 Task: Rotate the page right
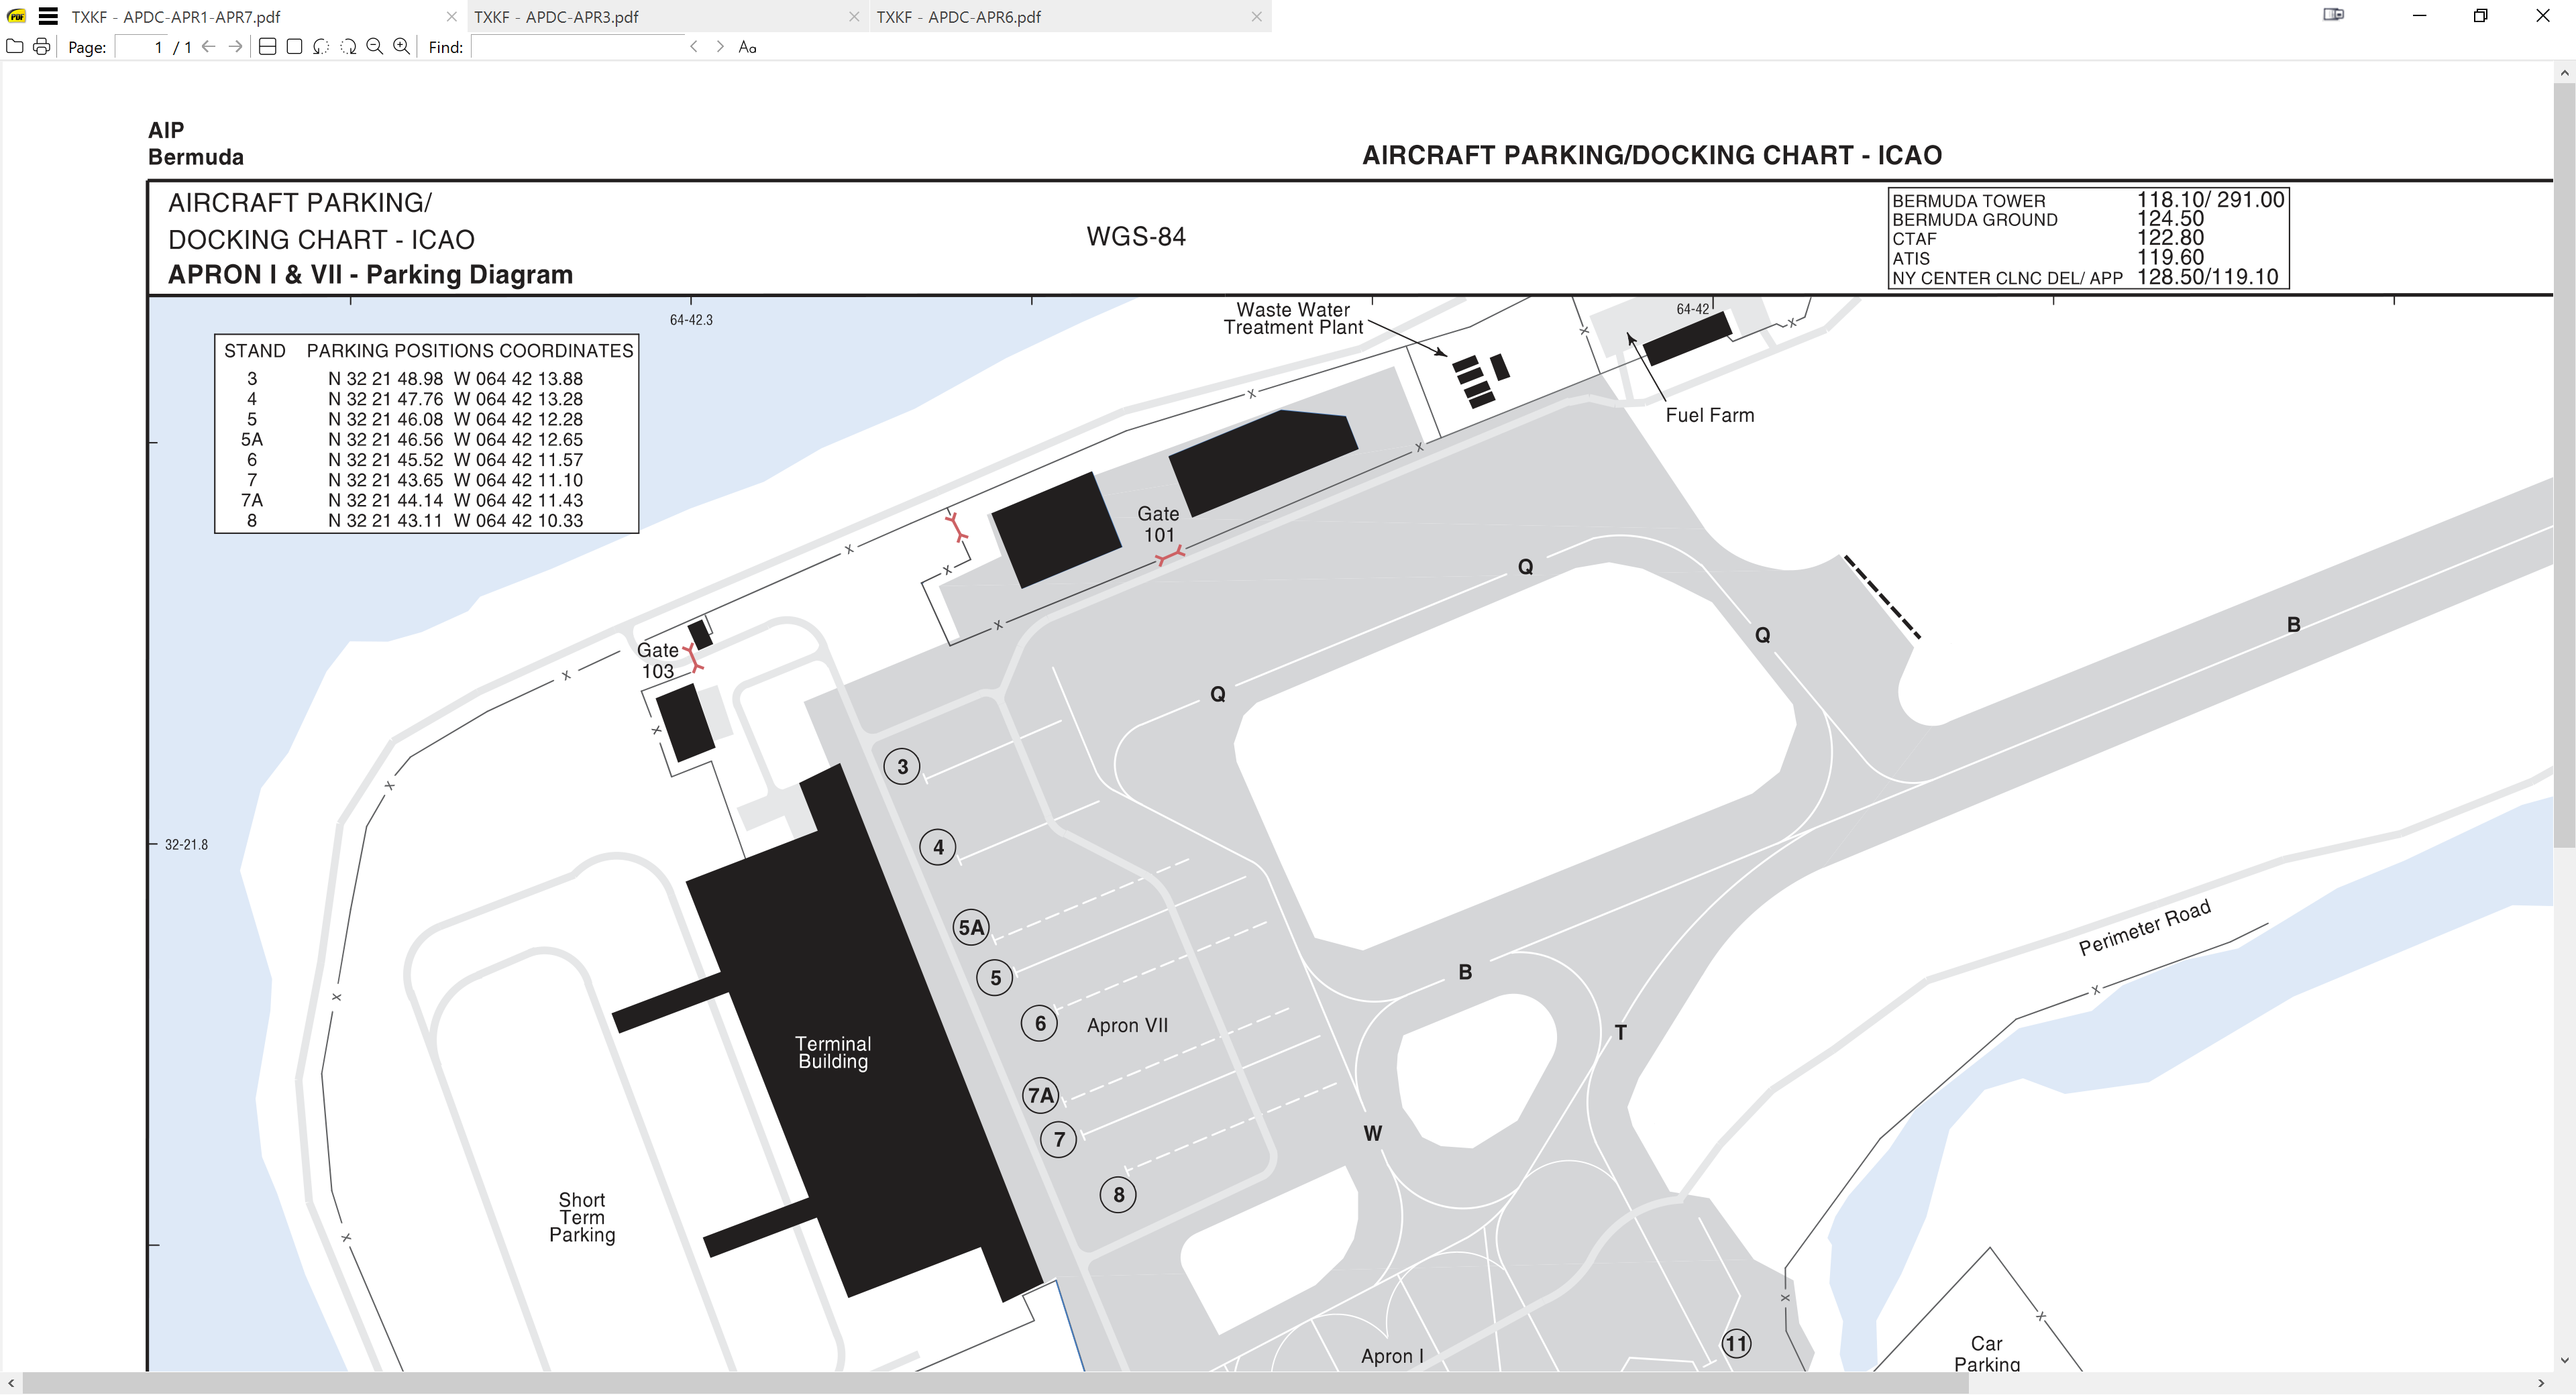coord(348,46)
